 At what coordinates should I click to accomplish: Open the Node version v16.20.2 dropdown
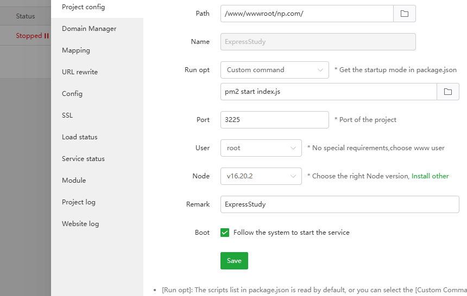coord(261,176)
